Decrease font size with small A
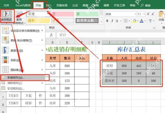165x113 pixels. coord(153,14)
